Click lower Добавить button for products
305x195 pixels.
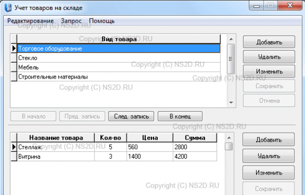(268, 140)
